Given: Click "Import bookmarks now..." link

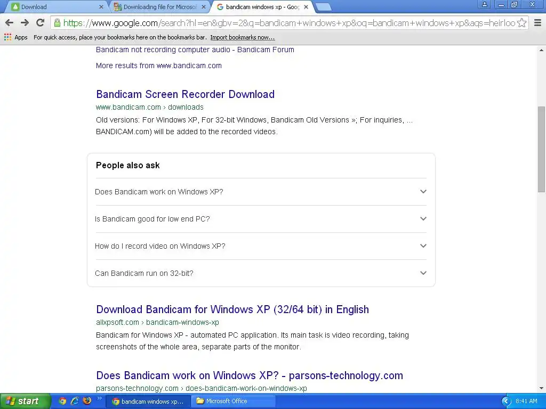Looking at the screenshot, I should click(x=243, y=38).
